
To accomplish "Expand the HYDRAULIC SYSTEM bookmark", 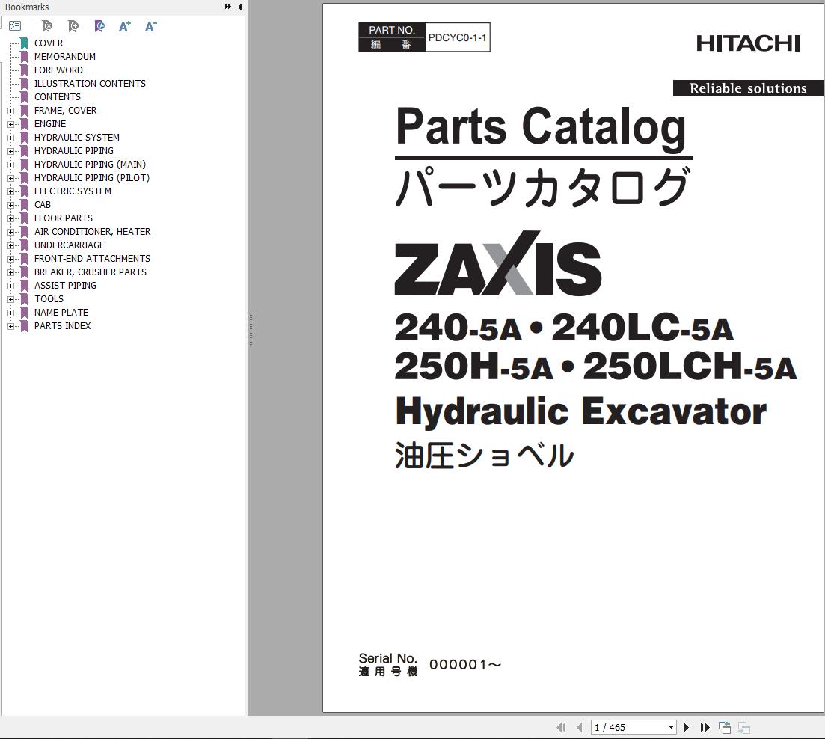I will coord(10,138).
